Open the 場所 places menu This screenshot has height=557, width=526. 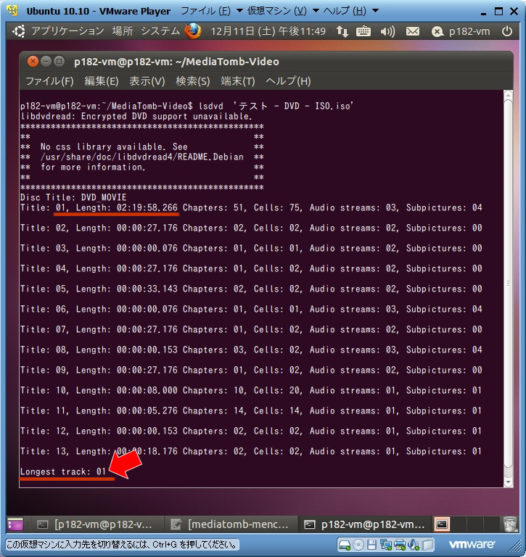[x=123, y=31]
